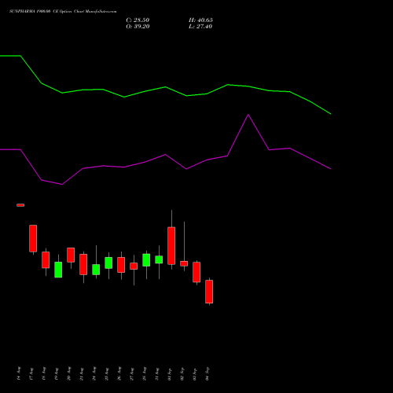This screenshot has height=393, width=393.
Task: Click the 21 Aug date axis label
Action: point(82,373)
